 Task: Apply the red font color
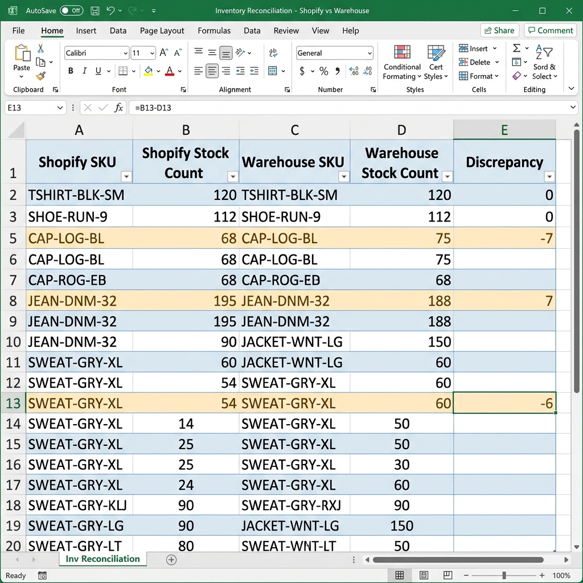(170, 71)
